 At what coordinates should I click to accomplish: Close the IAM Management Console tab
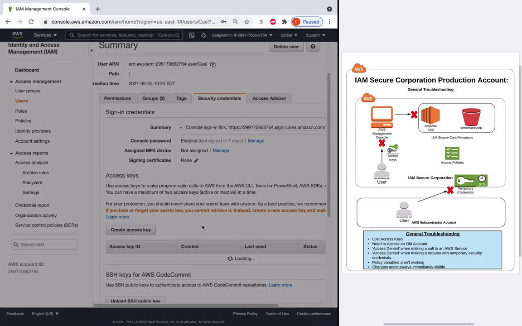click(x=84, y=9)
